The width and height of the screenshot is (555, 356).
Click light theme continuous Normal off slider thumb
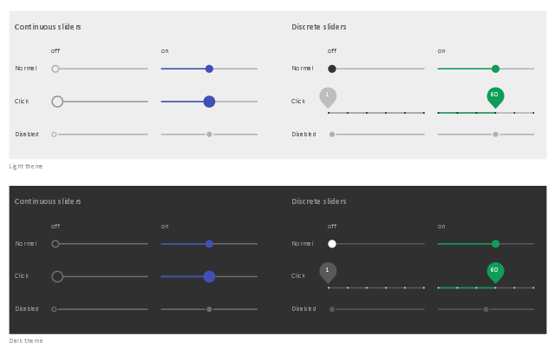[x=55, y=69]
